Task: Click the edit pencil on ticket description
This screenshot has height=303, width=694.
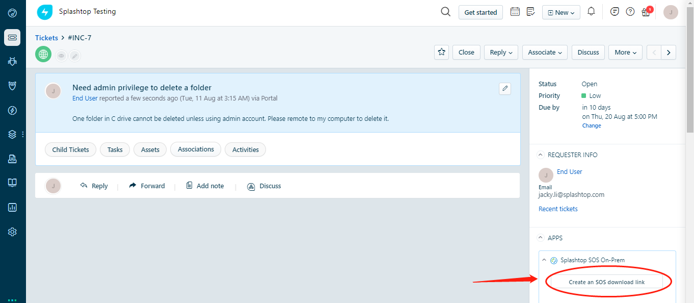Action: pyautogui.click(x=505, y=88)
